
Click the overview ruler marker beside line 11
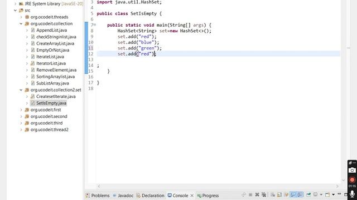348,48
